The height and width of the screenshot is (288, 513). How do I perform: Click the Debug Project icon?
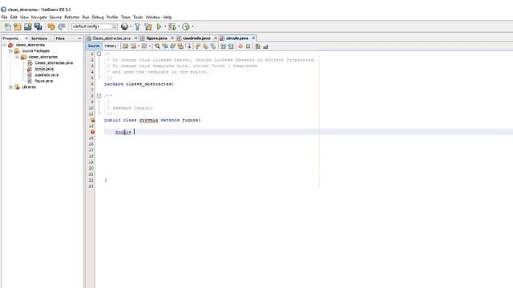[172, 26]
